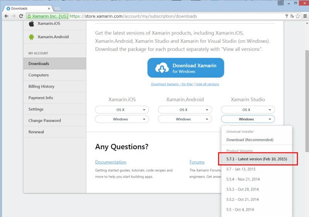Expand Xamarin.iOS OS X dropdown
The width and height of the screenshot is (309, 217).
(x=122, y=110)
